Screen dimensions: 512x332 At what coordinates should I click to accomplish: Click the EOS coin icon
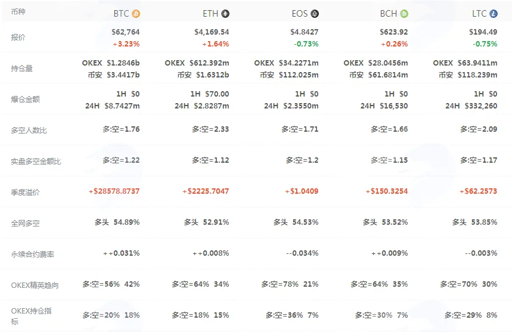click(x=315, y=14)
